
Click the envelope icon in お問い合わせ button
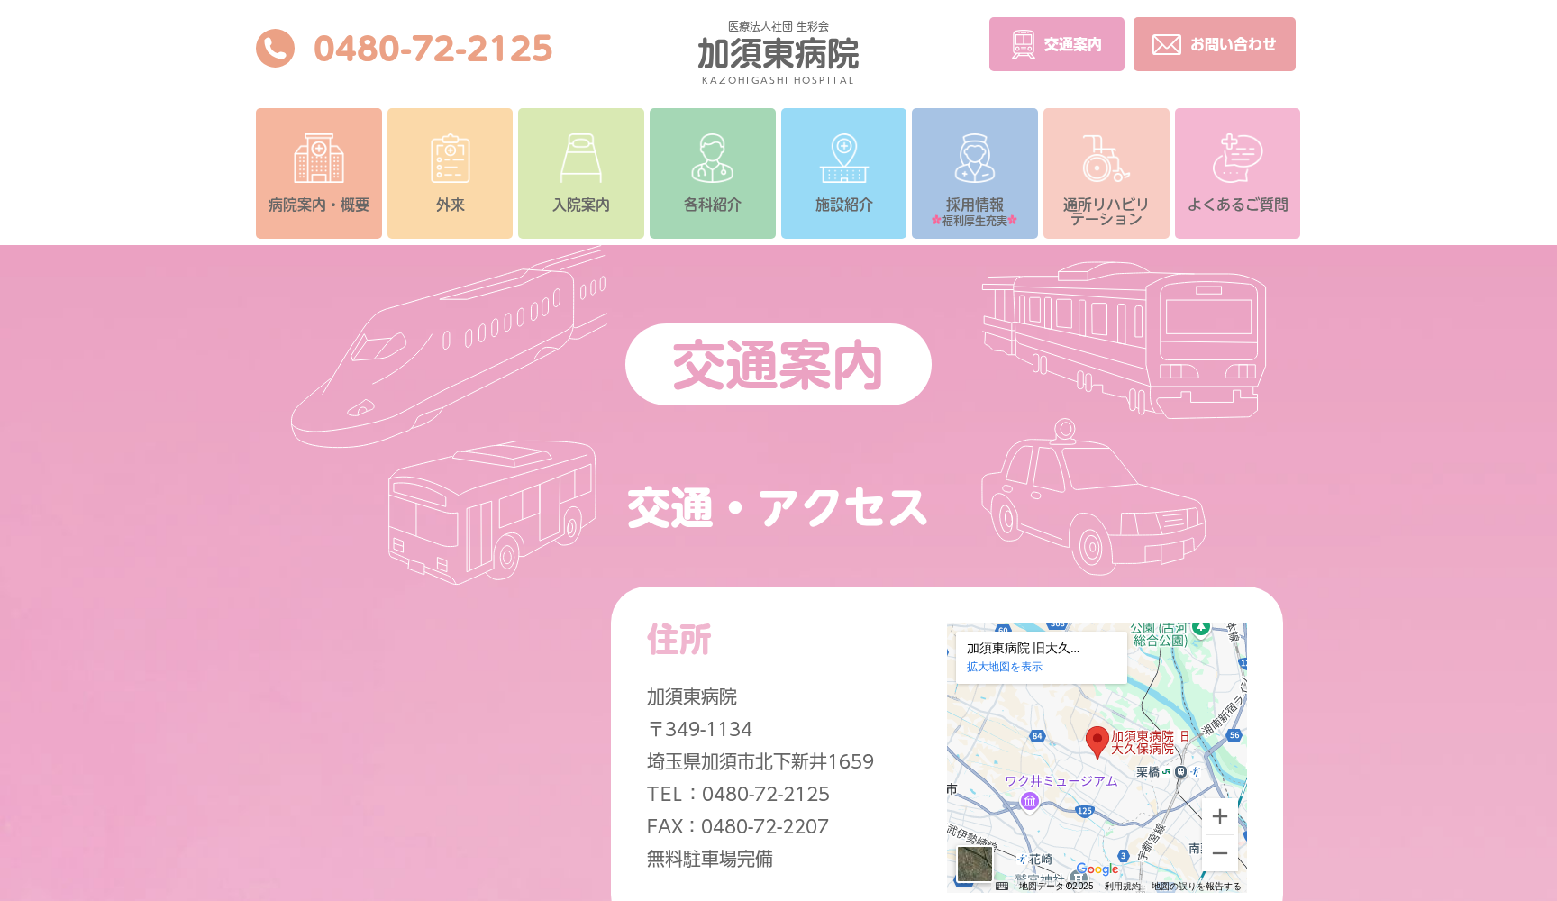pyautogui.click(x=1167, y=44)
